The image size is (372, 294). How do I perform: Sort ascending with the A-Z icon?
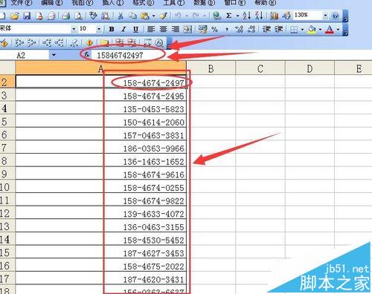(246, 16)
